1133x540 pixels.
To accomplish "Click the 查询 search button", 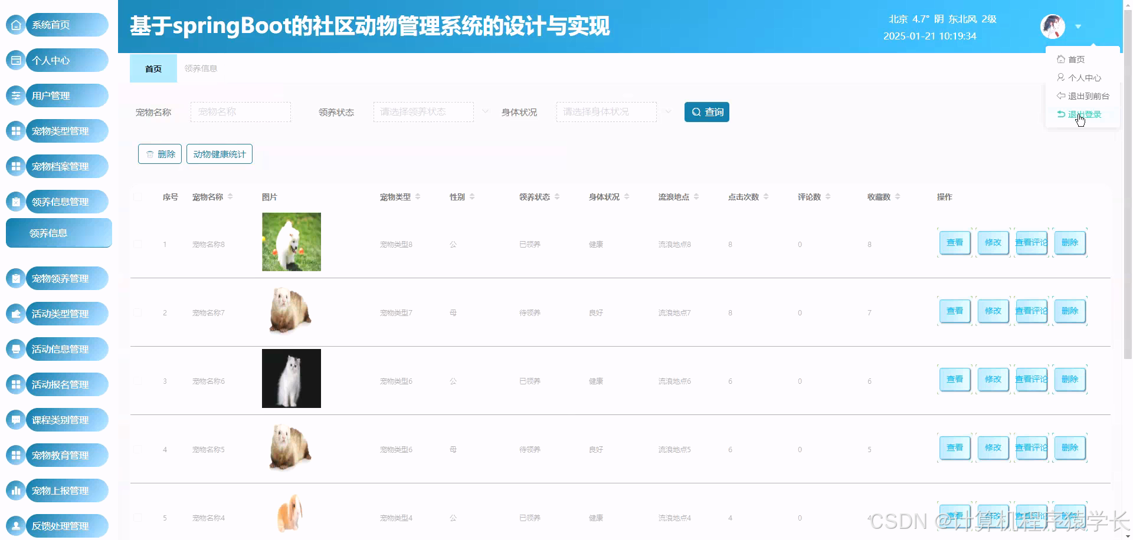I will (706, 111).
